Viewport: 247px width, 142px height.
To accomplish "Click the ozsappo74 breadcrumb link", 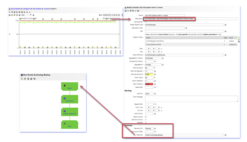I will (x=27, y=9).
